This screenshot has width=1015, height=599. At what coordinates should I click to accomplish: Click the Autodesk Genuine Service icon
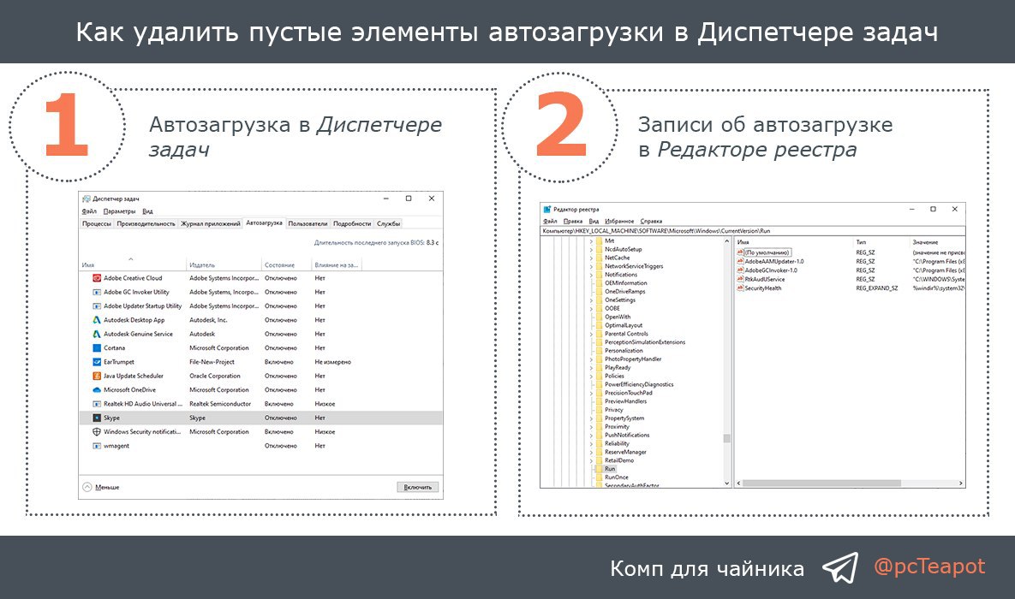point(97,335)
